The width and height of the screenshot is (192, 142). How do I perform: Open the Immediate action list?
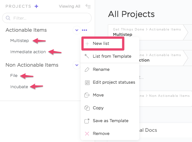[x=28, y=52]
